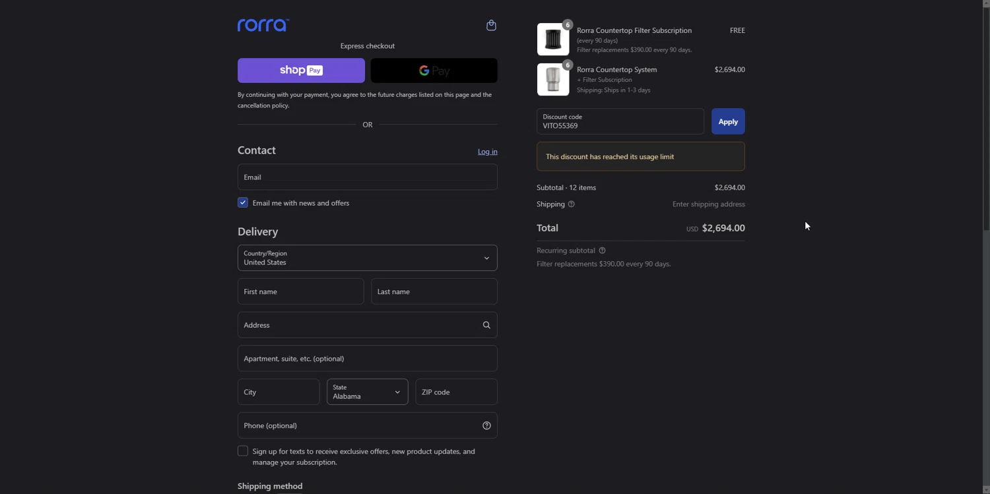Image resolution: width=990 pixels, height=494 pixels.
Task: Click the 'Rorra Countertop Filter Subscription' text
Action: pyautogui.click(x=634, y=30)
